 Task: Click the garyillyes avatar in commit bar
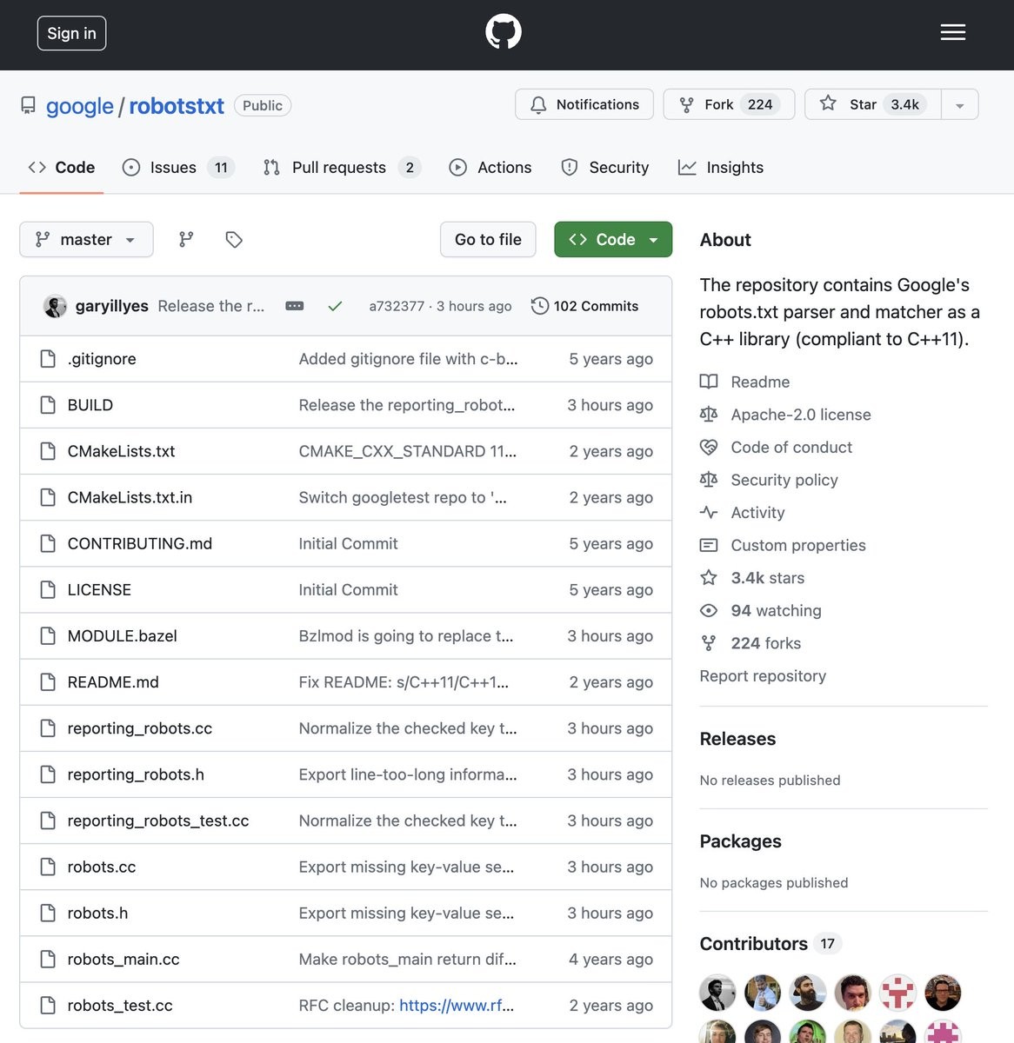(55, 306)
